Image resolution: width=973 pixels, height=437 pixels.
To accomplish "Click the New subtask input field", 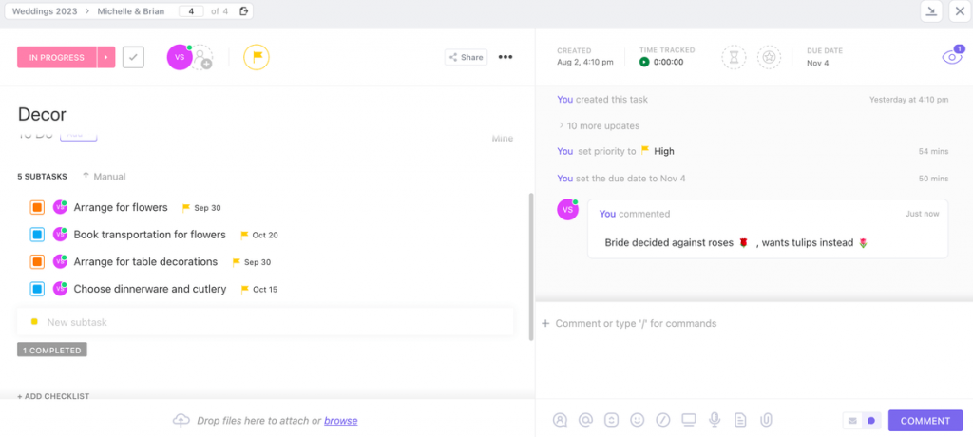I will coord(266,322).
